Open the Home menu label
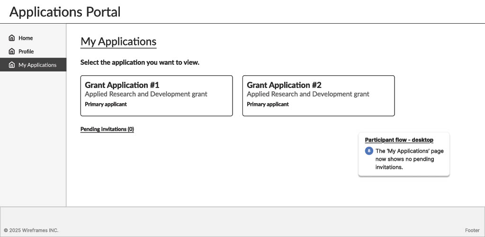The width and height of the screenshot is (485, 237). point(26,38)
